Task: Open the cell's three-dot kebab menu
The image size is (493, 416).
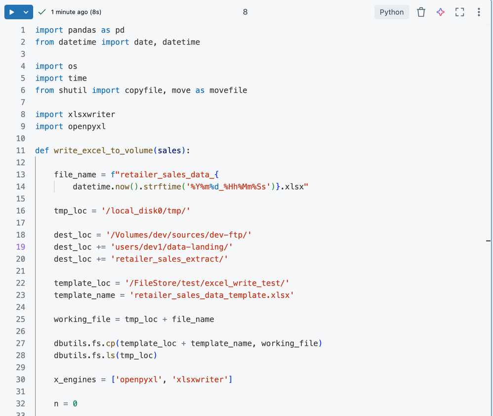Action: [479, 12]
